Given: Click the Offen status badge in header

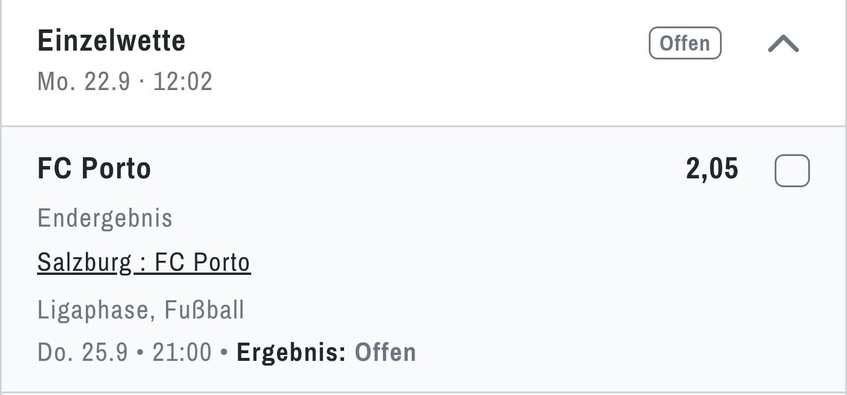Looking at the screenshot, I should [x=685, y=44].
